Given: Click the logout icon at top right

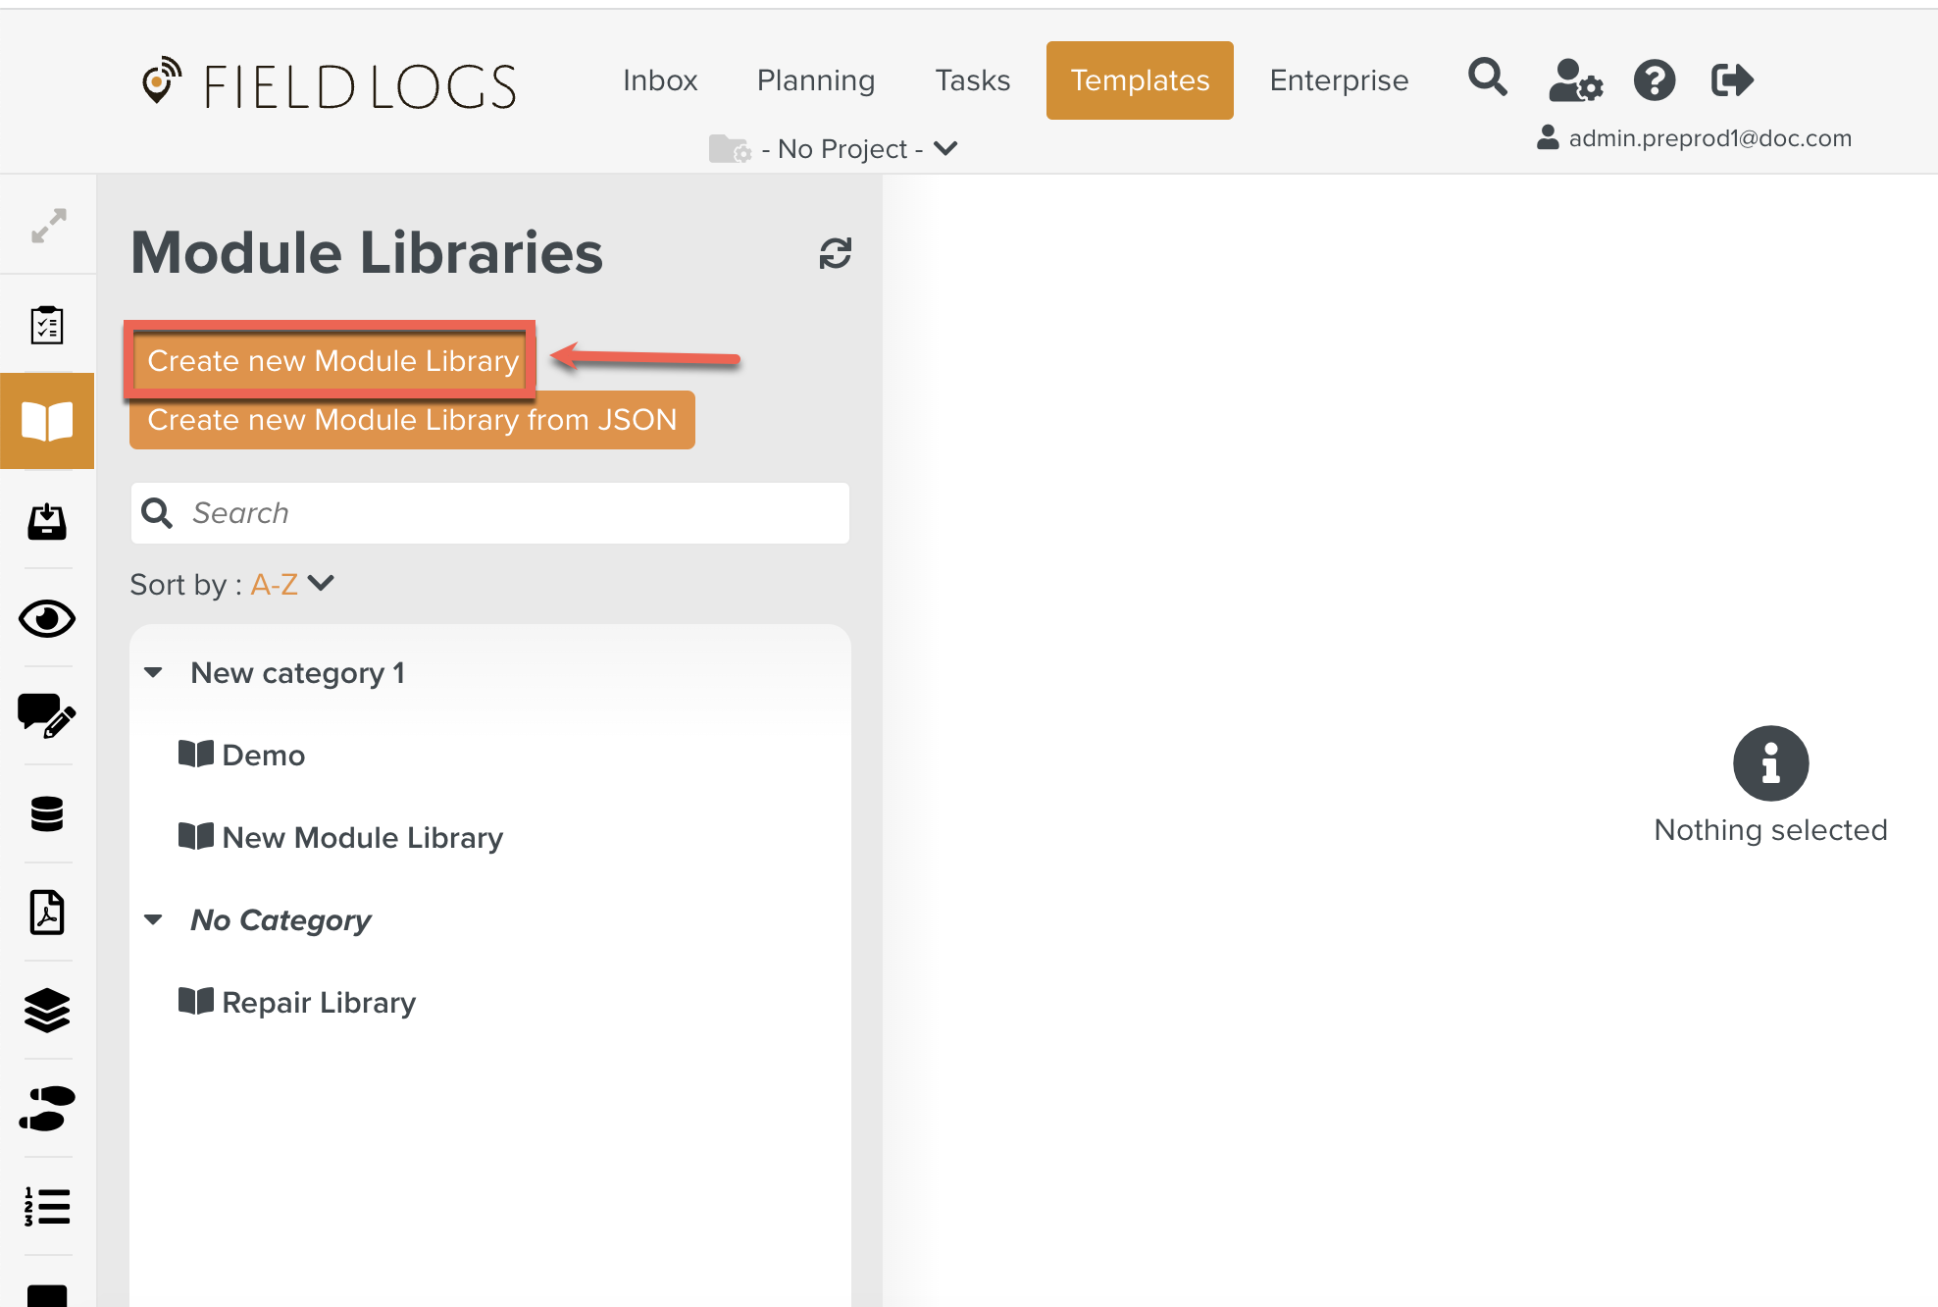Looking at the screenshot, I should (1731, 78).
